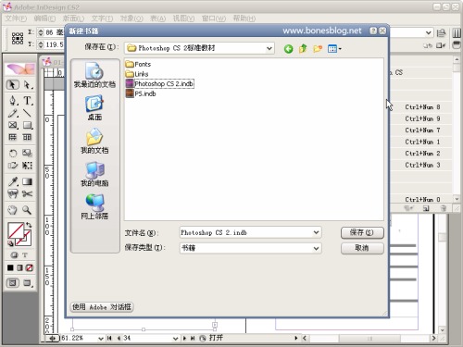Screen dimensions: 463x347
Task: Switch to Preview view mode
Action: [x=28, y=282]
